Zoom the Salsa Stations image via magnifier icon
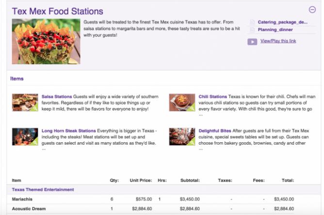This screenshot has height=215, width=324. tap(34, 108)
